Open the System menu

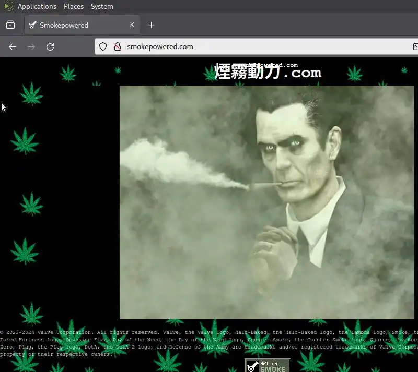click(102, 6)
